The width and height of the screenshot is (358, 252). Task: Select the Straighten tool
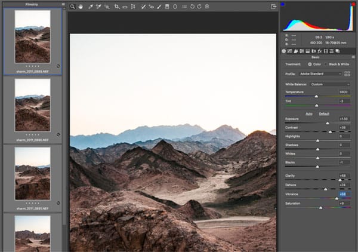[x=125, y=7]
